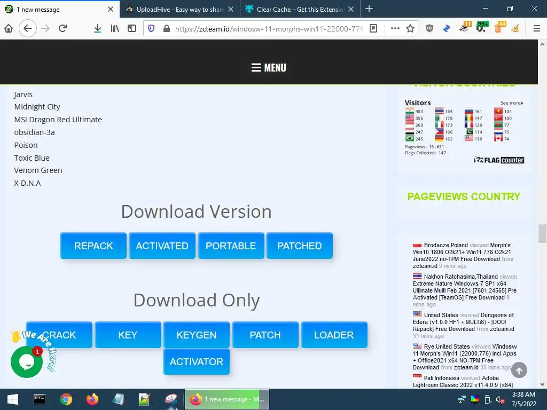This screenshot has height=410, width=547.
Task: Open the notepad-with-pencil taskbar icon
Action: (144, 399)
